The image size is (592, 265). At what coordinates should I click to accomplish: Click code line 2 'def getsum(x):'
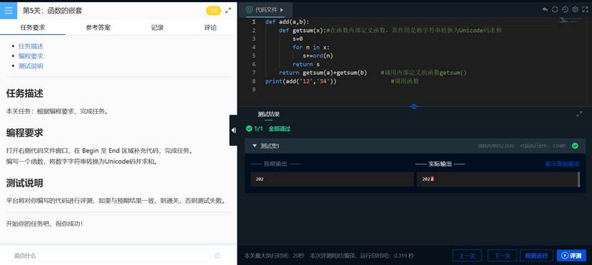click(302, 30)
